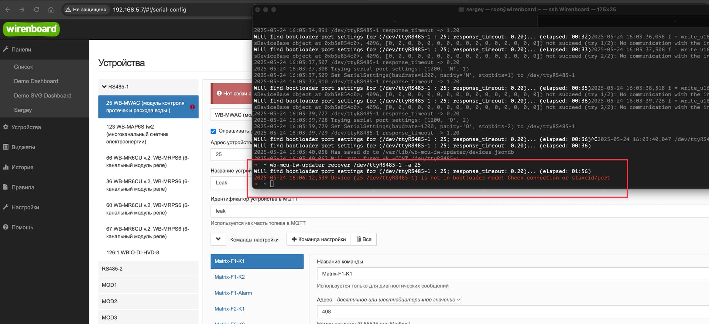This screenshot has height=324, width=709.
Task: Select device 67 WB-MR6CU v.2
Action: [148, 233]
